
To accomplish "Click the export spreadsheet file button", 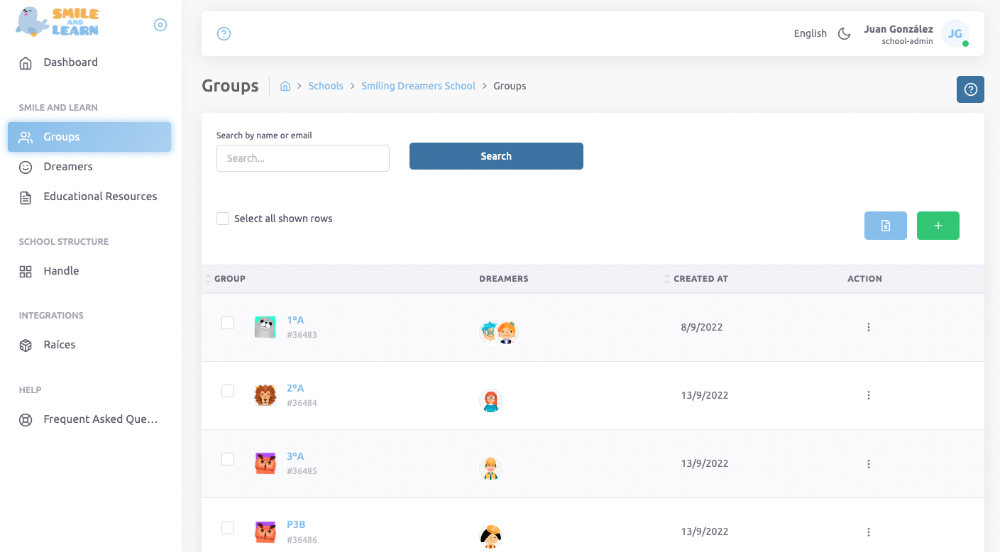I will coord(885,226).
